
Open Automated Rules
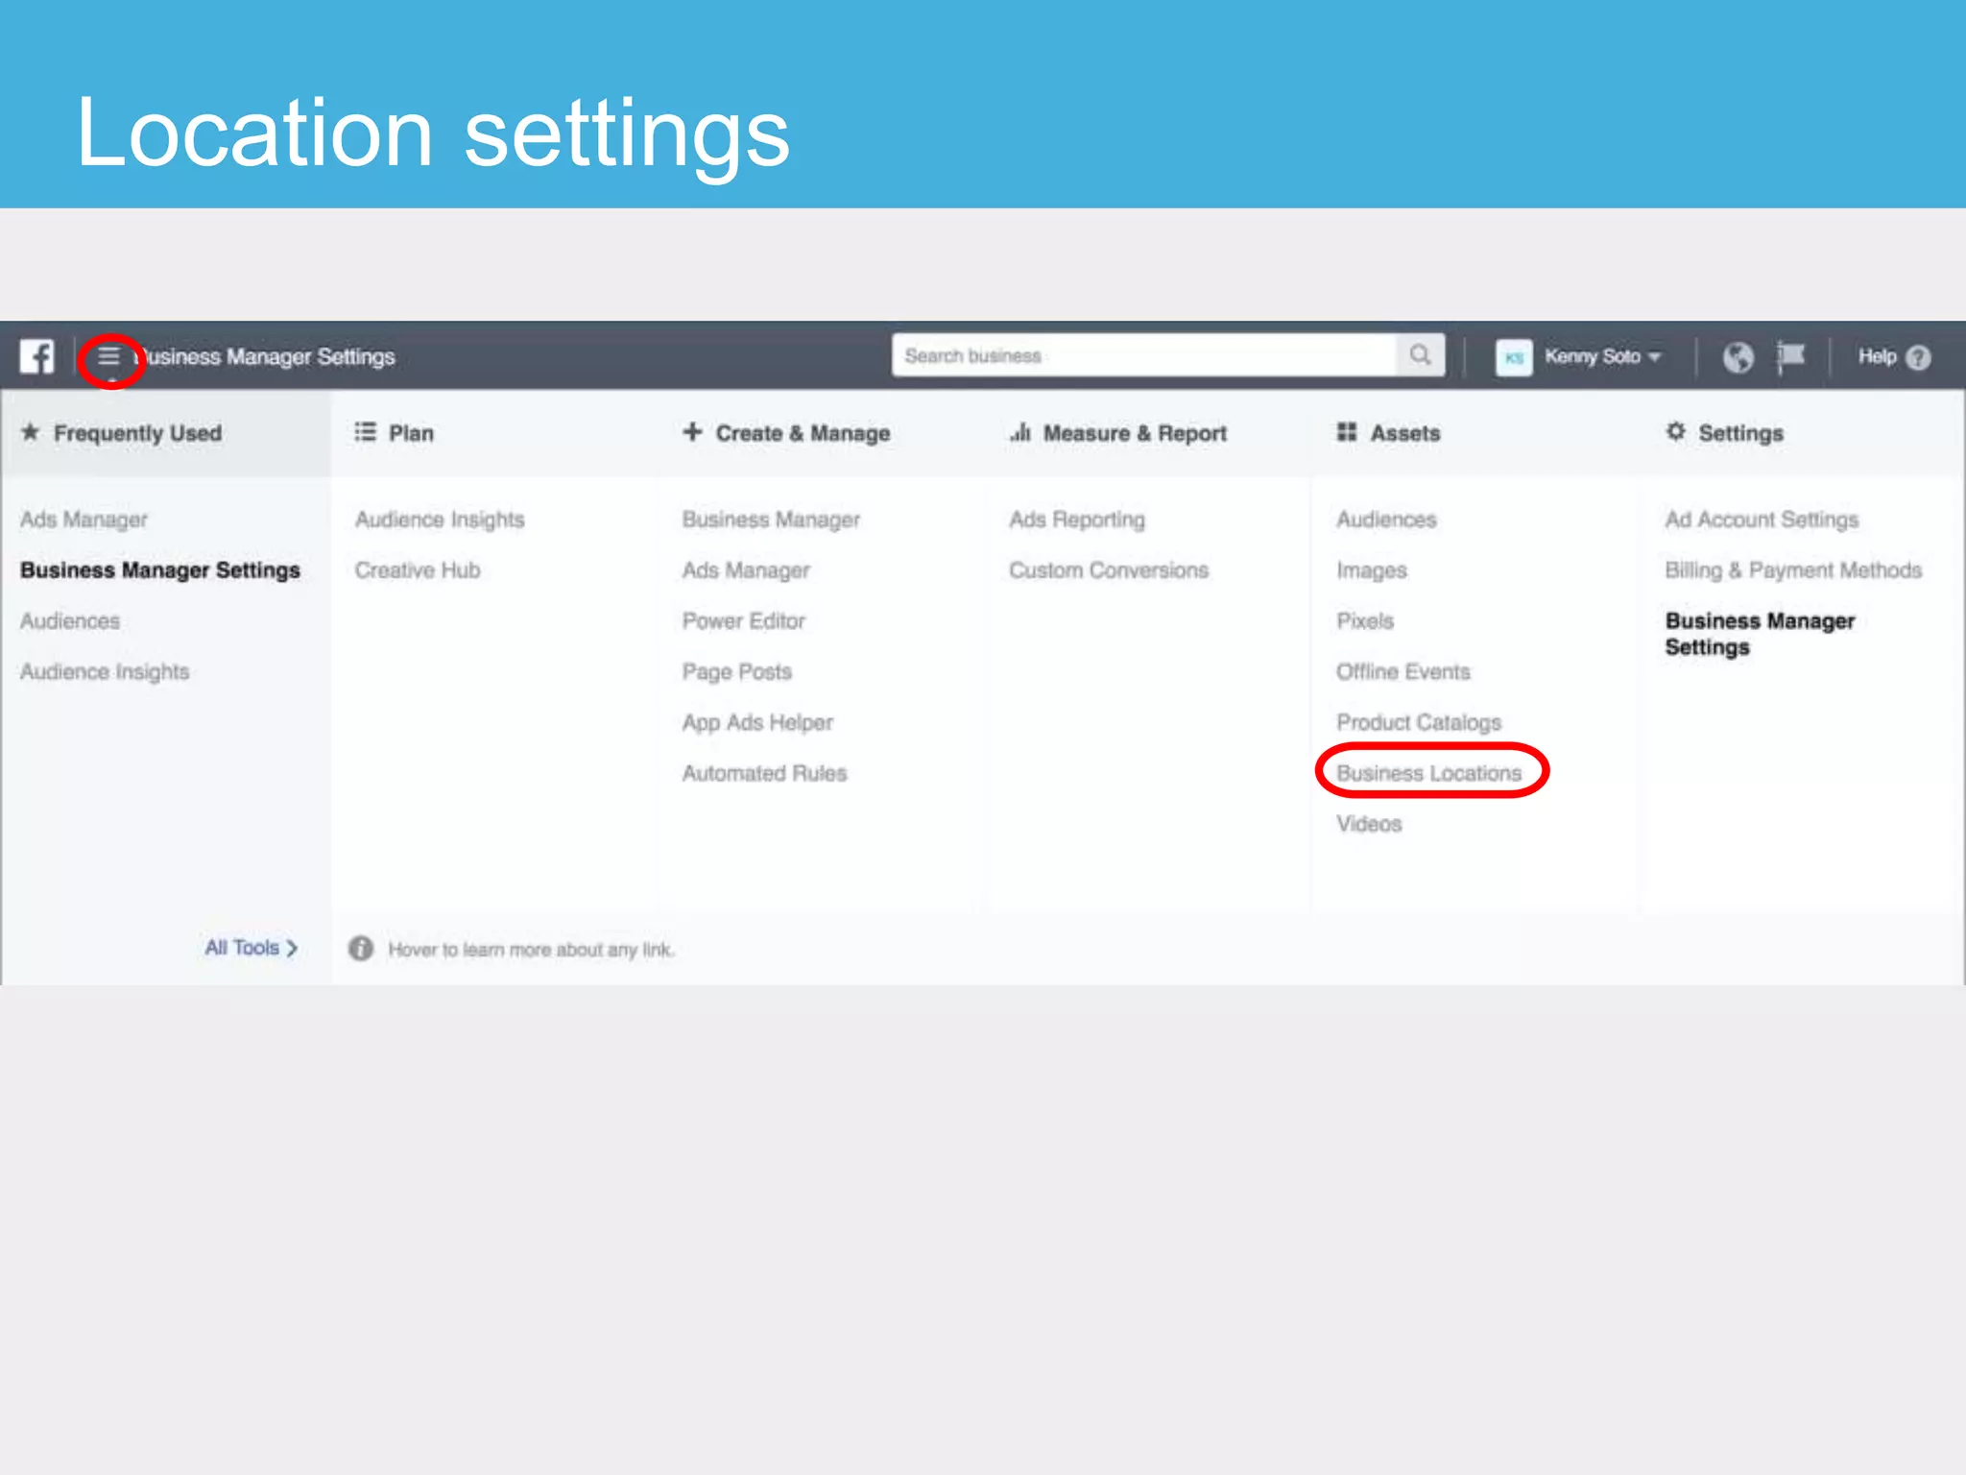[764, 773]
